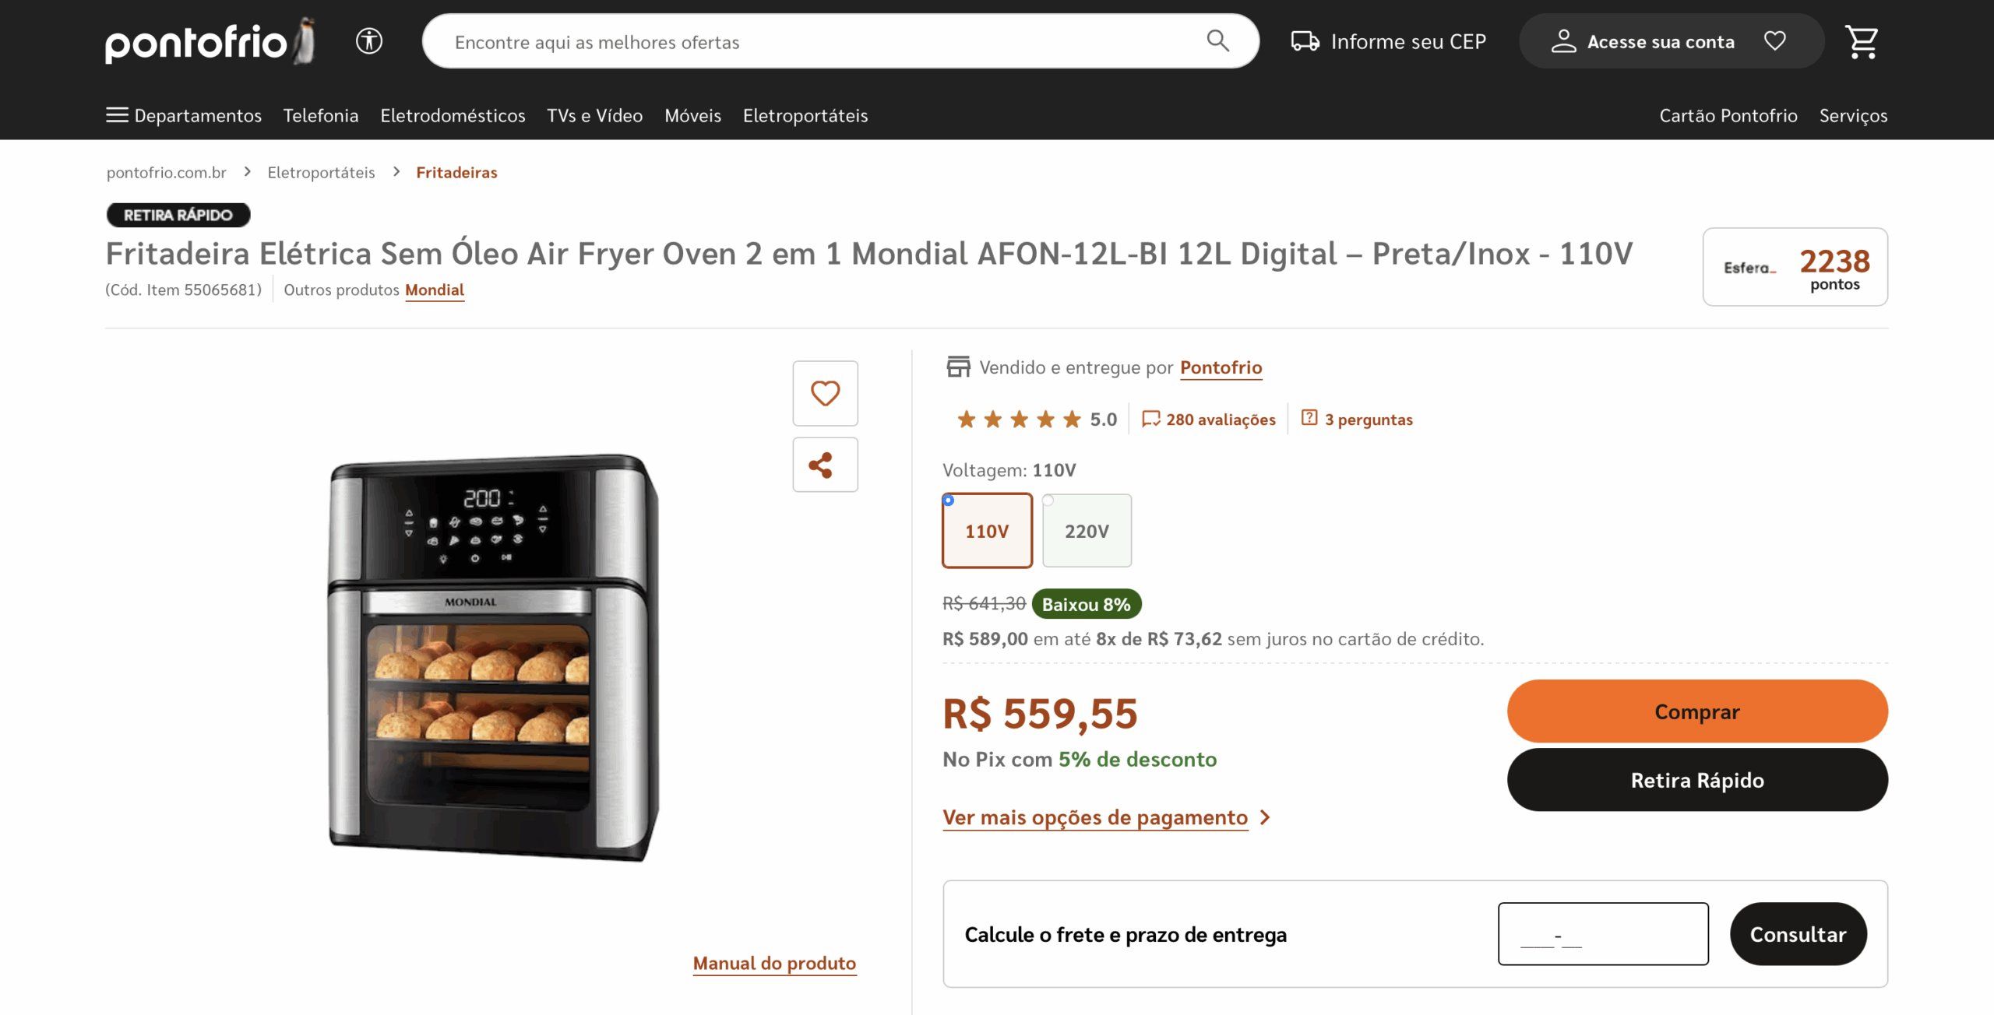Open wishlist heart icon in header
The image size is (1994, 1015).
(1775, 41)
